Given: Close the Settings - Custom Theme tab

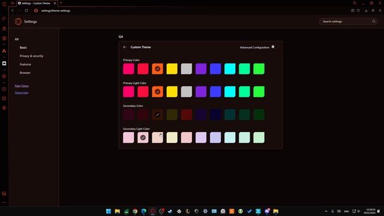Looking at the screenshot, I should (55, 3).
